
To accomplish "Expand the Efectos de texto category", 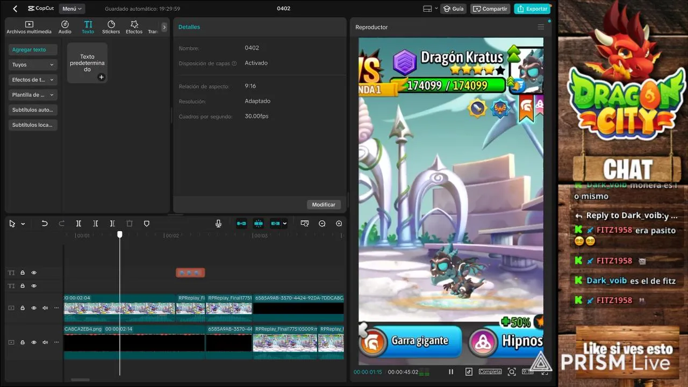I will (33, 80).
